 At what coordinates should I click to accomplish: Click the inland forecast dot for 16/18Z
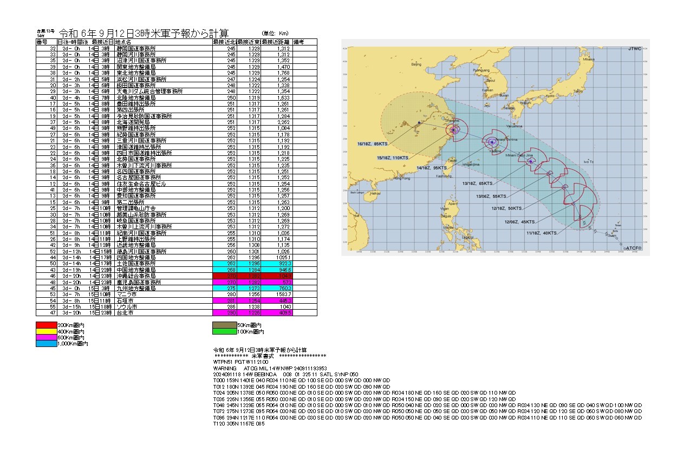(419, 124)
